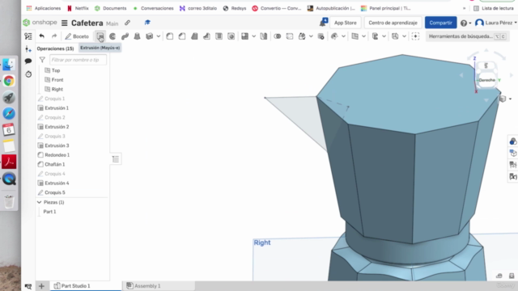Screen dimensions: 518x291
Task: Switch to the Part Studio 1 tab
Action: coord(72,285)
